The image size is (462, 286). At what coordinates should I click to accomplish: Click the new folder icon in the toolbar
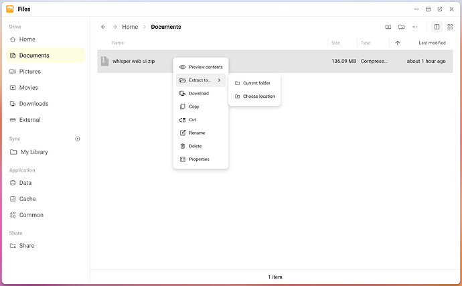(x=401, y=27)
